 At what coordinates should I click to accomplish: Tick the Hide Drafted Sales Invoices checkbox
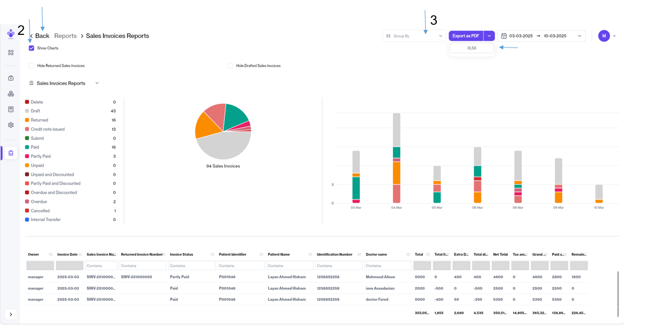click(x=230, y=66)
